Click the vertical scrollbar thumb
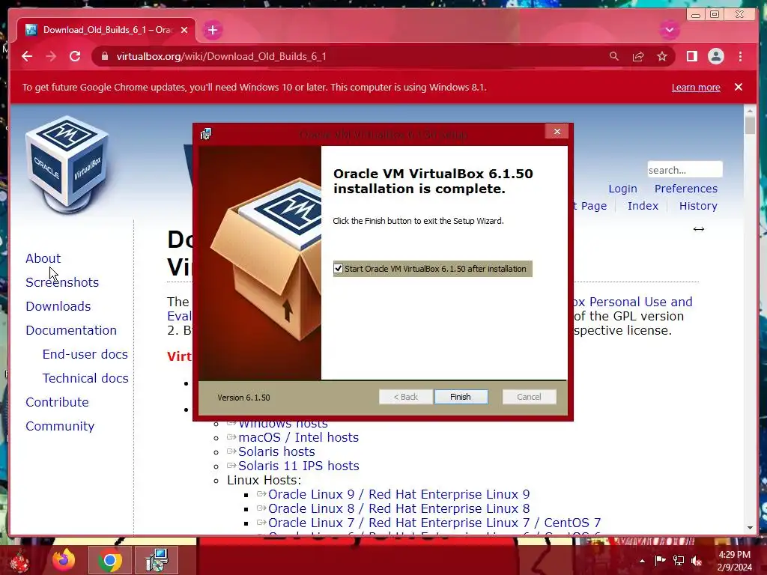Image resolution: width=767 pixels, height=575 pixels. point(750,126)
